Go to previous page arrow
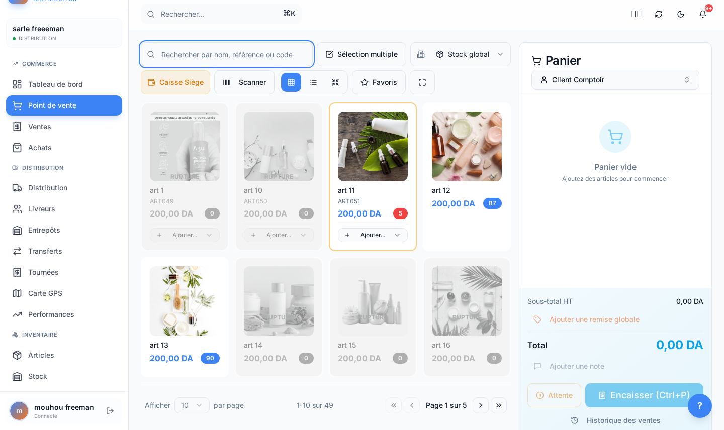 [412, 405]
